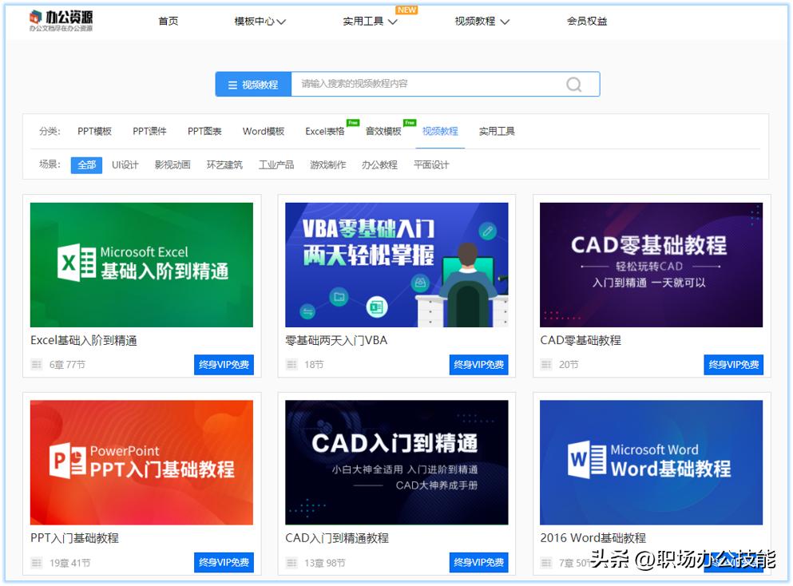Open the 会员权益 page
Viewport: 793px width, 586px height.
tap(586, 21)
